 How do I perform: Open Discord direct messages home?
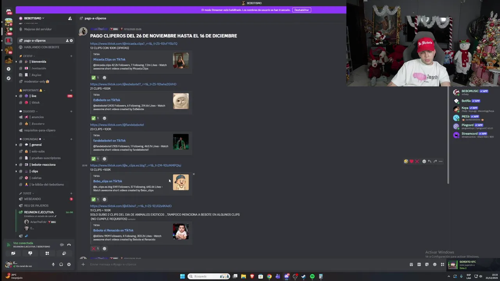(x=9, y=12)
